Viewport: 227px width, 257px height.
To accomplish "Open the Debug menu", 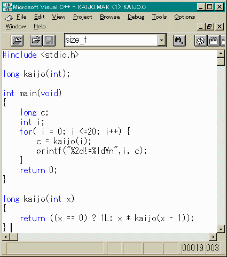I will pyautogui.click(x=136, y=17).
